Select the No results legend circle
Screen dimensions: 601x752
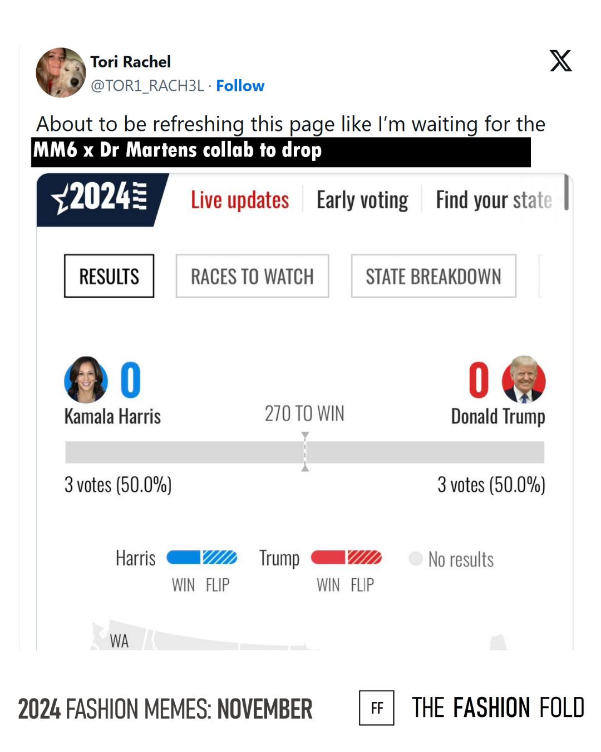416,559
